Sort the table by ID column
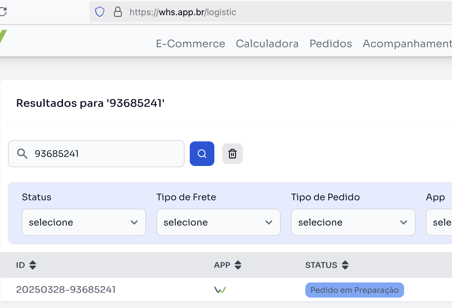The width and height of the screenshot is (452, 308). [x=32, y=265]
